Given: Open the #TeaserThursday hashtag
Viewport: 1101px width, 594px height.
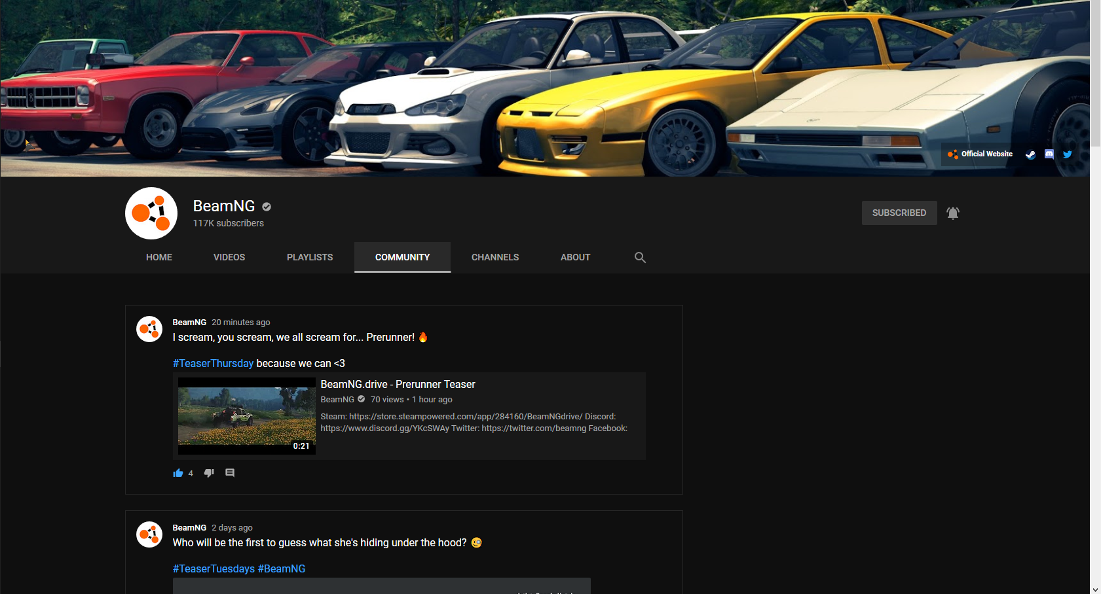Looking at the screenshot, I should [x=213, y=363].
